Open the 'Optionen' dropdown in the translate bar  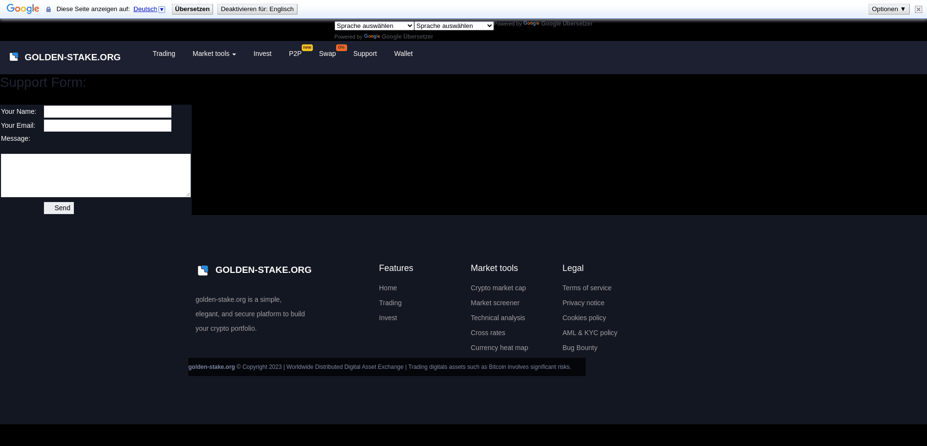(888, 9)
